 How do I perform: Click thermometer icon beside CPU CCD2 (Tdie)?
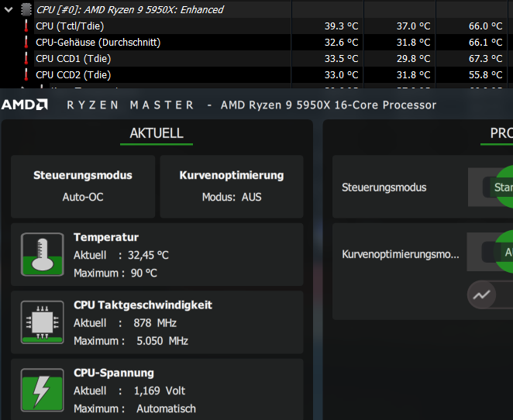tap(26, 75)
